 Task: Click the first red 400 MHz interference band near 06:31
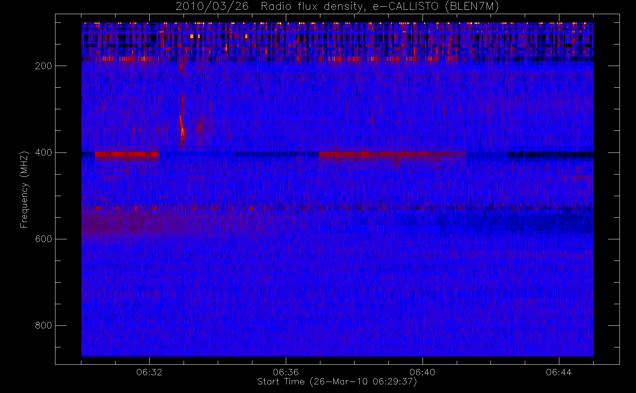click(x=127, y=154)
